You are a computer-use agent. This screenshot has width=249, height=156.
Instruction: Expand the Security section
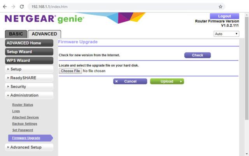pos(29,87)
